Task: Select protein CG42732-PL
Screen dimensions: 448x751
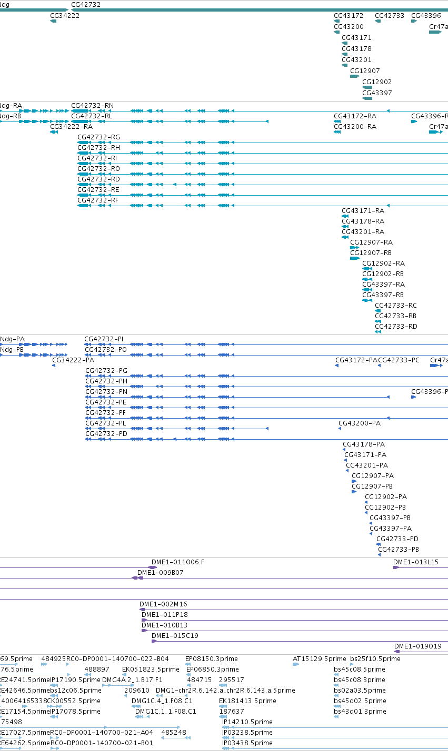Action: point(106,423)
